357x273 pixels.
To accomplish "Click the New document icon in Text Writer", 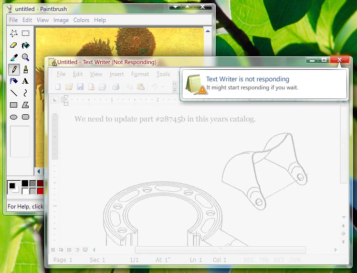I will click(x=58, y=87).
